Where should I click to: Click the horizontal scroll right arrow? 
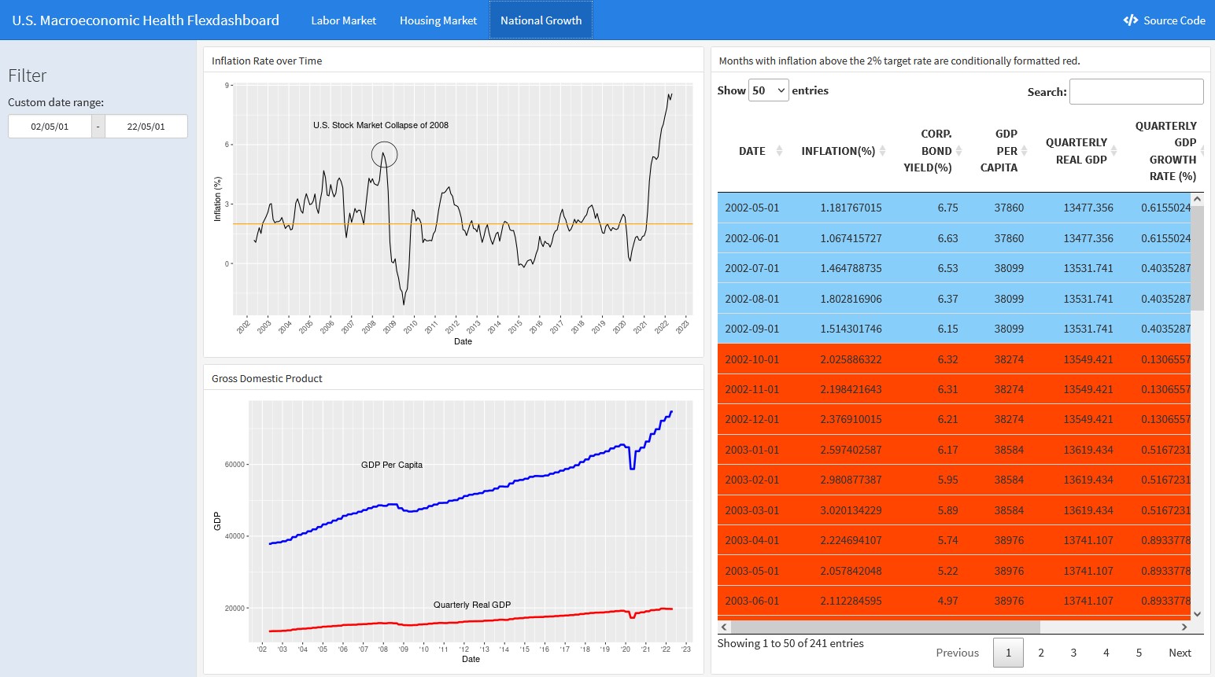1184,627
